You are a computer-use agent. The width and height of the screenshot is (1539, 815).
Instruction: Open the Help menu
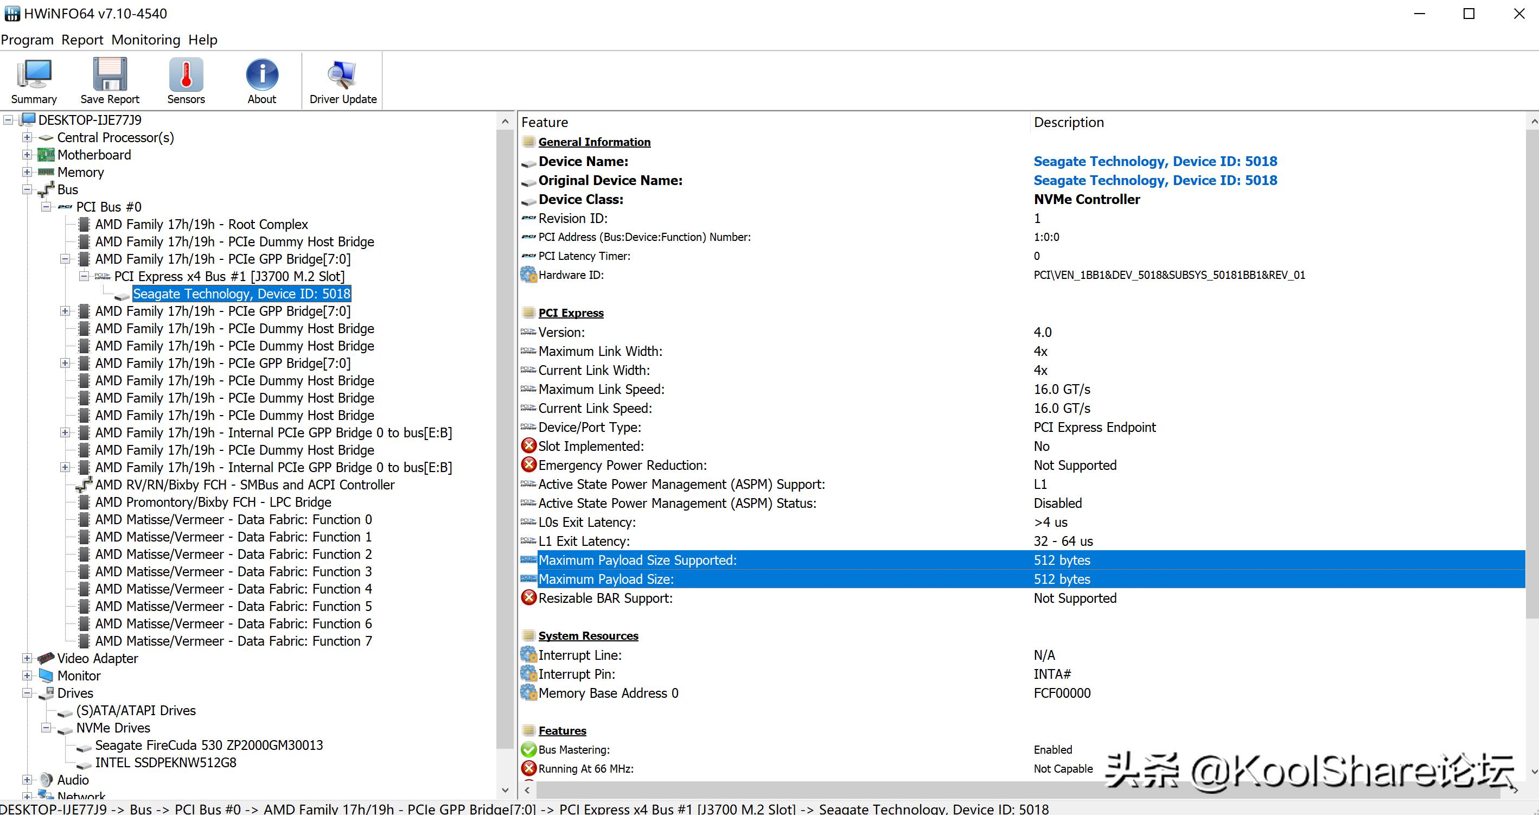(x=202, y=40)
